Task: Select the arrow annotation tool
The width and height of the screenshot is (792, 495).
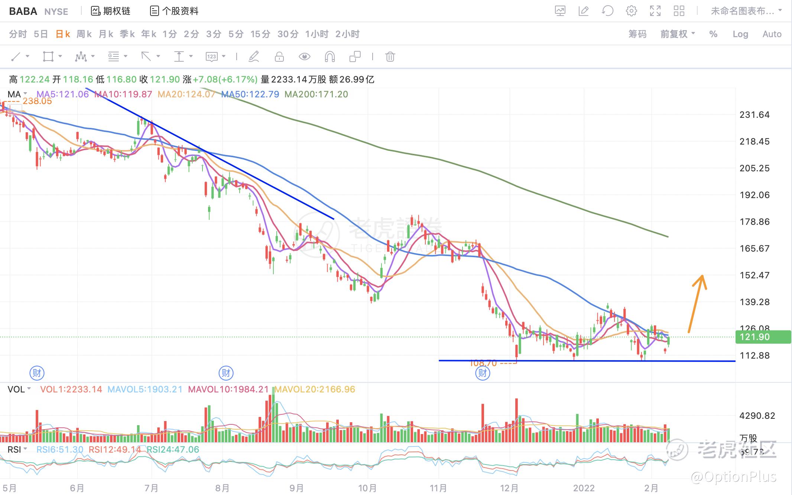Action: point(146,56)
